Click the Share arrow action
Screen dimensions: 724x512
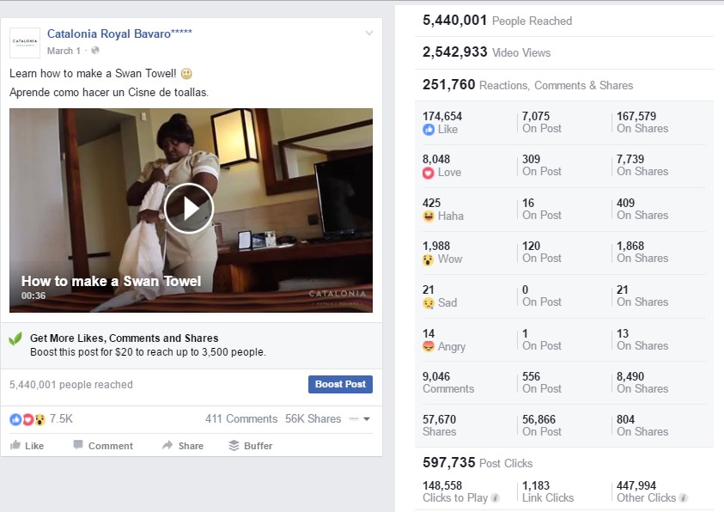[167, 446]
